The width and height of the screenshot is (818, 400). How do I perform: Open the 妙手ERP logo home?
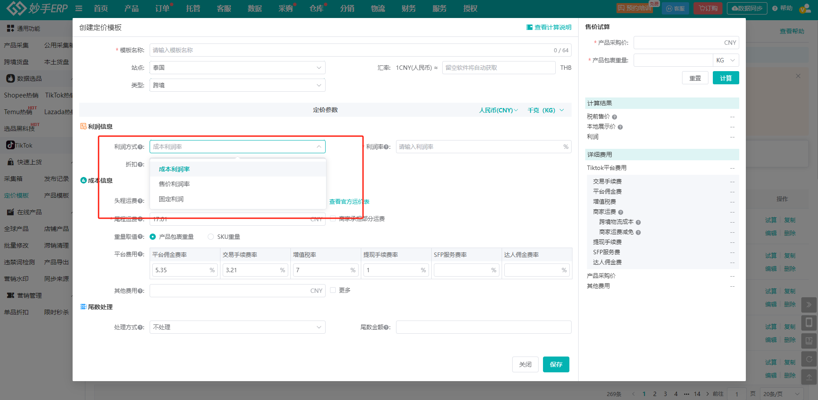point(37,8)
